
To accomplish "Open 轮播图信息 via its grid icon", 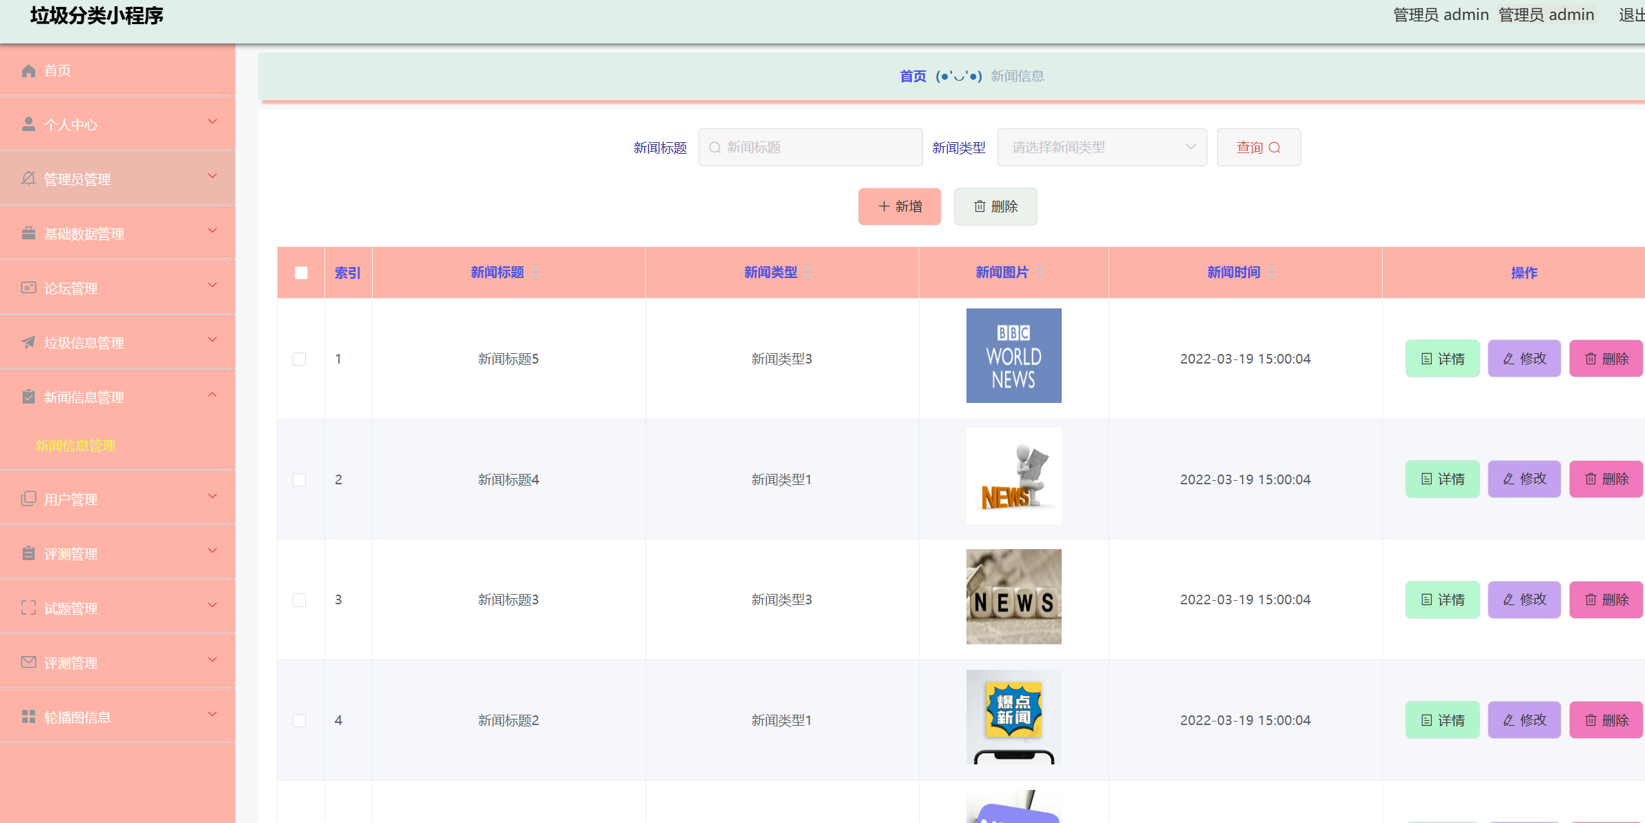I will click(x=28, y=717).
